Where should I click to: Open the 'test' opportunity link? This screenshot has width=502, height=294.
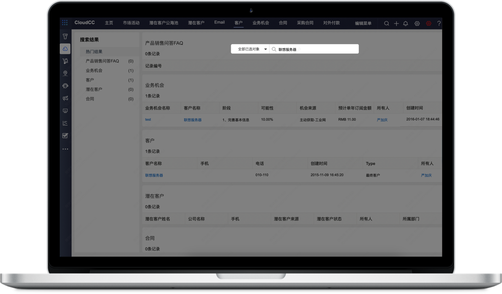tap(148, 120)
